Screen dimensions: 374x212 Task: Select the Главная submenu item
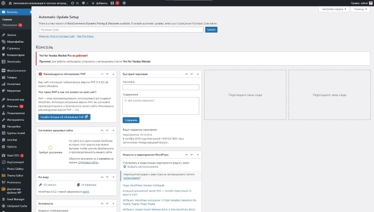click(x=7, y=20)
